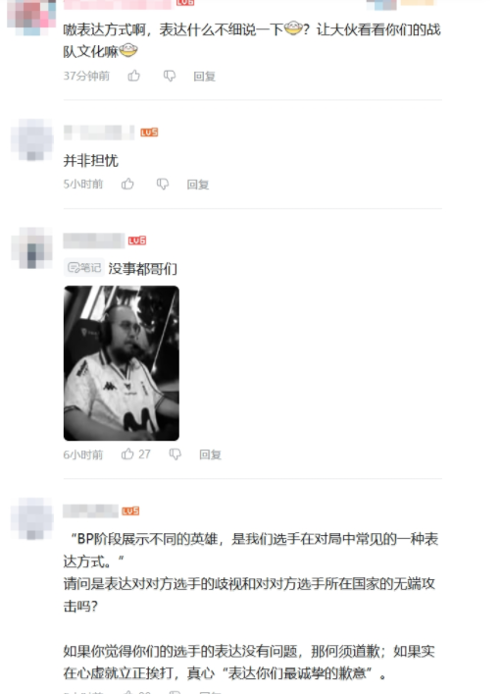Open username of 没事都哥们 commenter

point(94,240)
